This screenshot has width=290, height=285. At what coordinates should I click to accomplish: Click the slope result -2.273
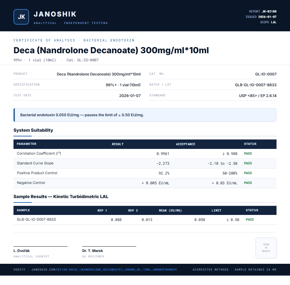click(x=163, y=163)
